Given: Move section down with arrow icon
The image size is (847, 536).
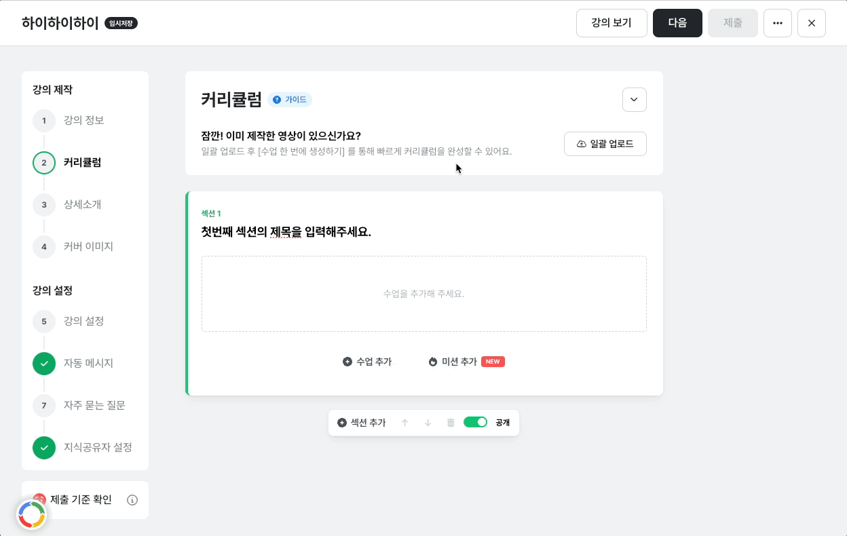Looking at the screenshot, I should click(x=428, y=423).
